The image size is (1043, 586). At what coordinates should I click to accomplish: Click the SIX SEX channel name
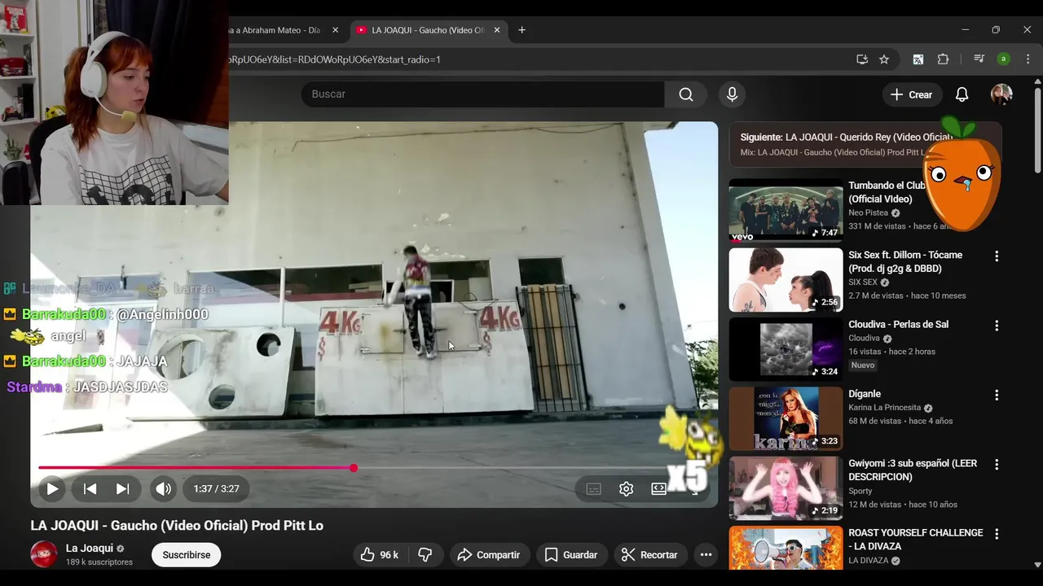click(x=863, y=282)
